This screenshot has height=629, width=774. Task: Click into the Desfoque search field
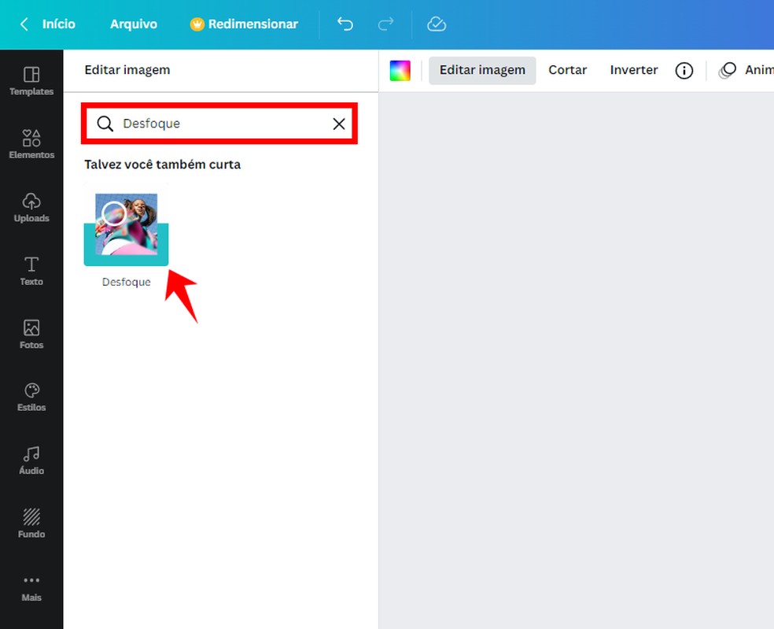[x=219, y=124]
